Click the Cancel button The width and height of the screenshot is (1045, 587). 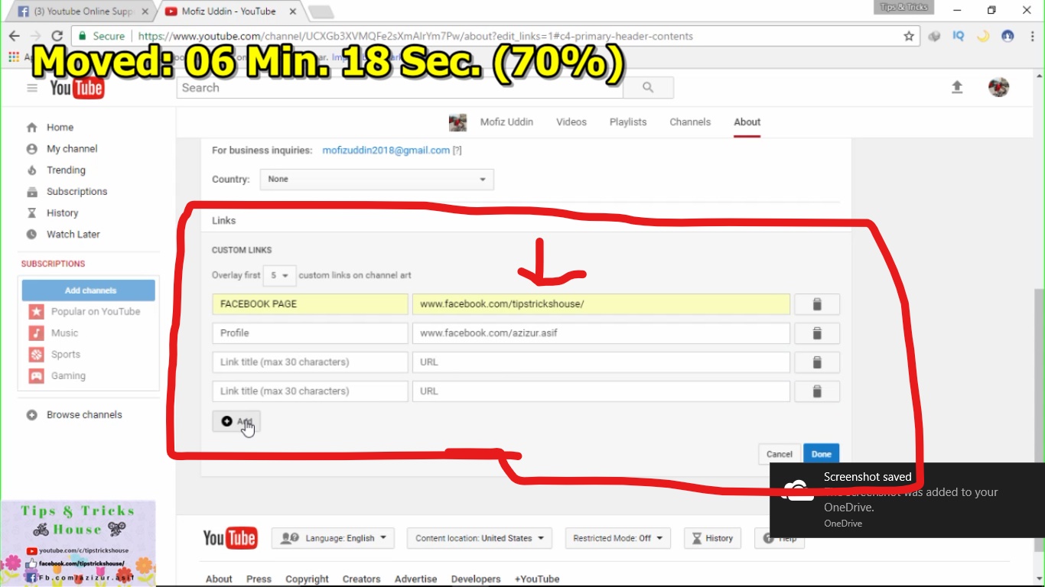(x=780, y=454)
